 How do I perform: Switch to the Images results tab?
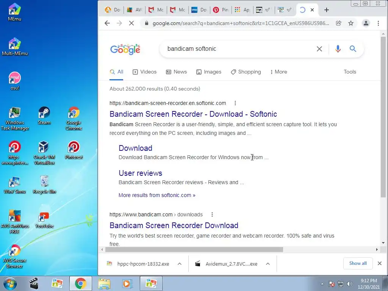209,72
